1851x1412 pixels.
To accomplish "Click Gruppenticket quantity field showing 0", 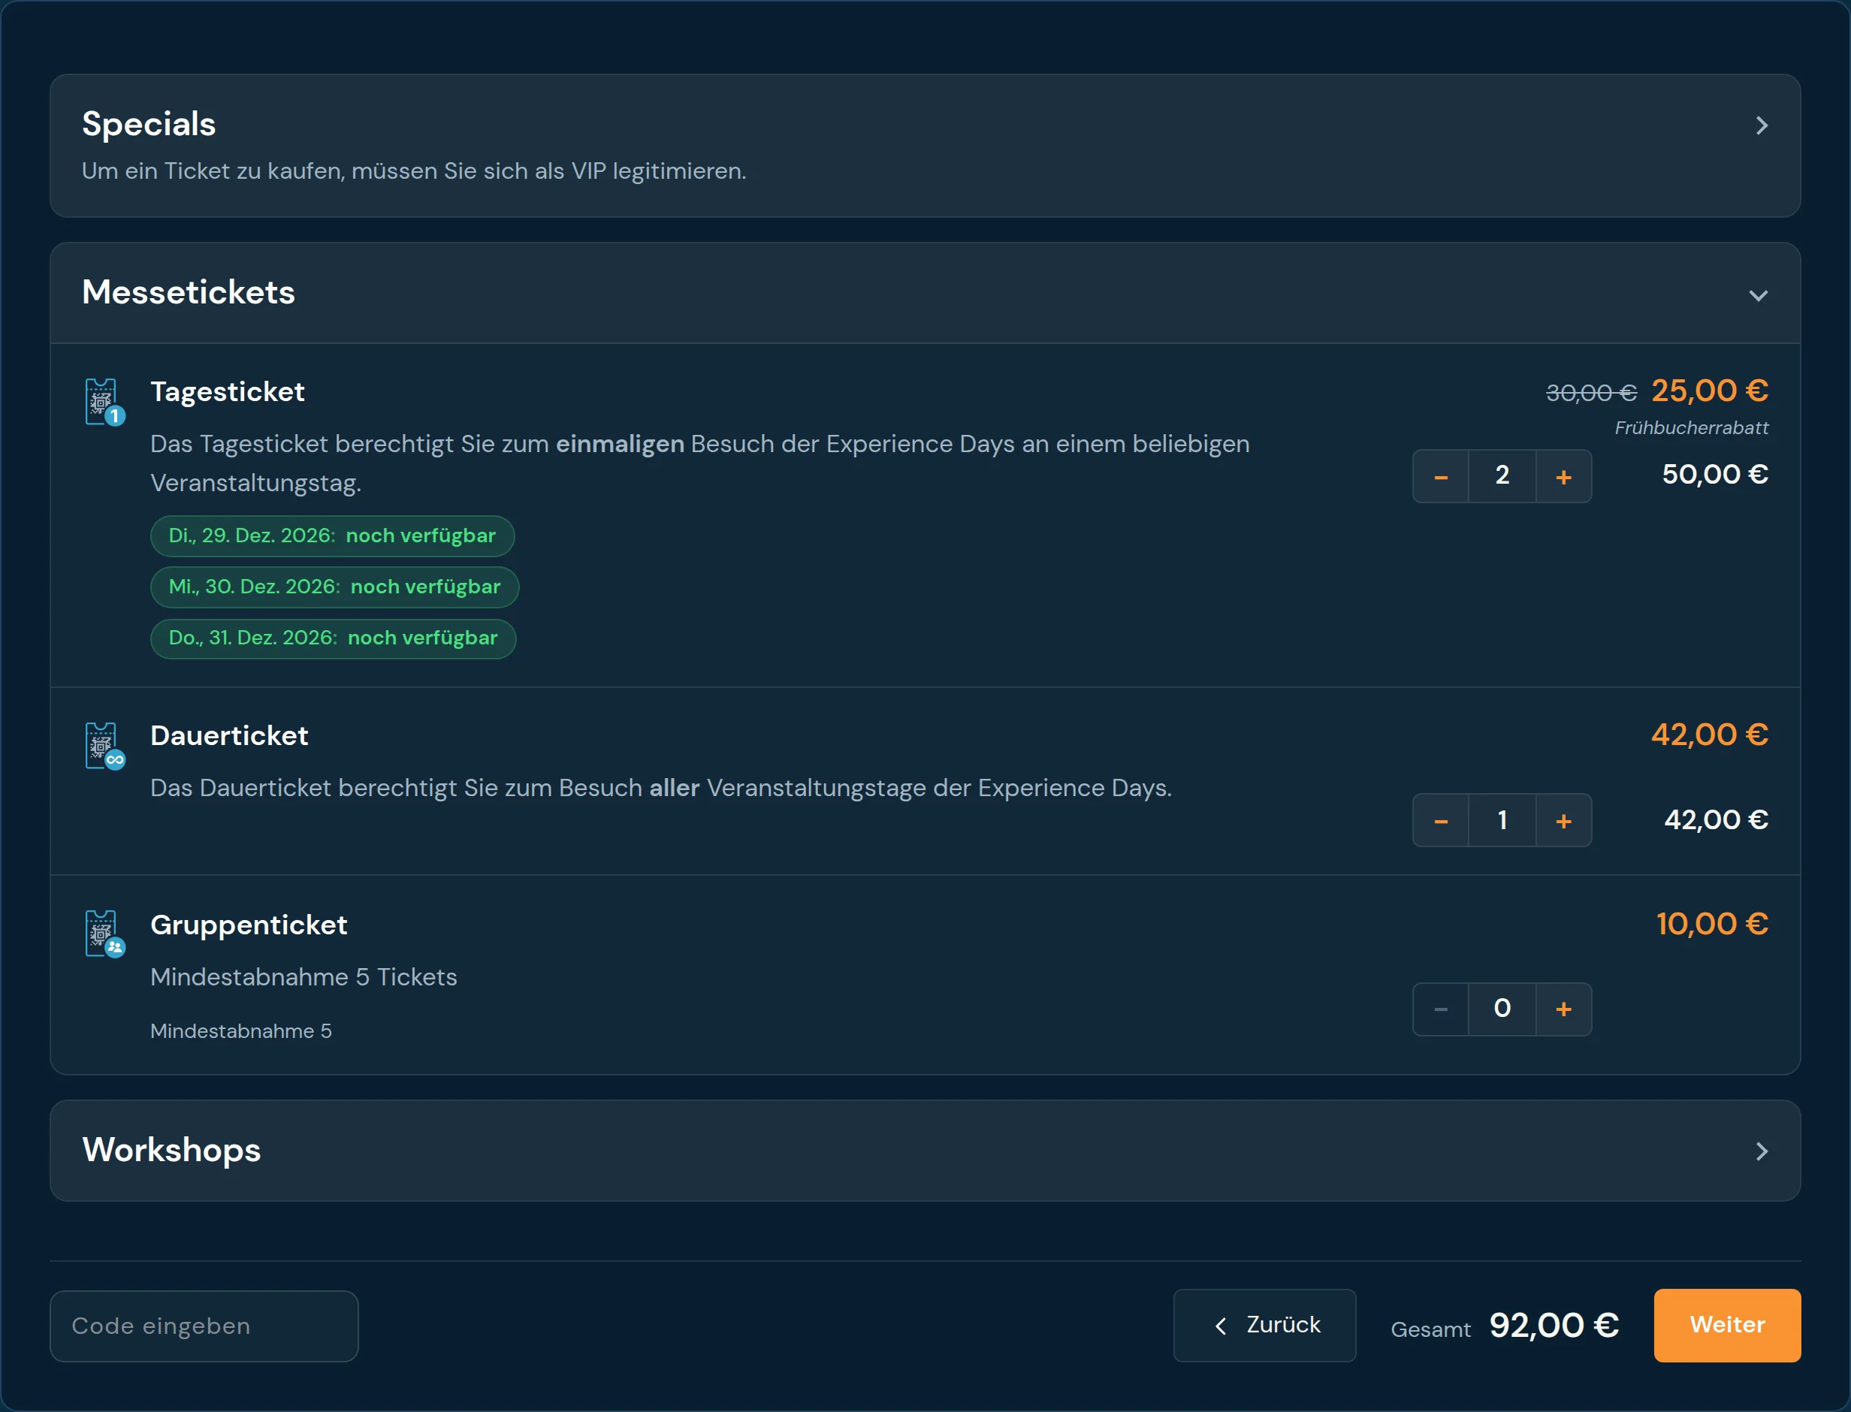I will point(1502,1009).
